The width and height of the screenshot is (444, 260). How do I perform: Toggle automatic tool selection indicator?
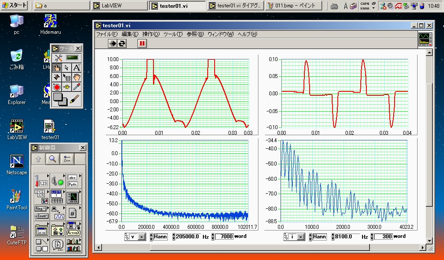pyautogui.click(x=72, y=58)
